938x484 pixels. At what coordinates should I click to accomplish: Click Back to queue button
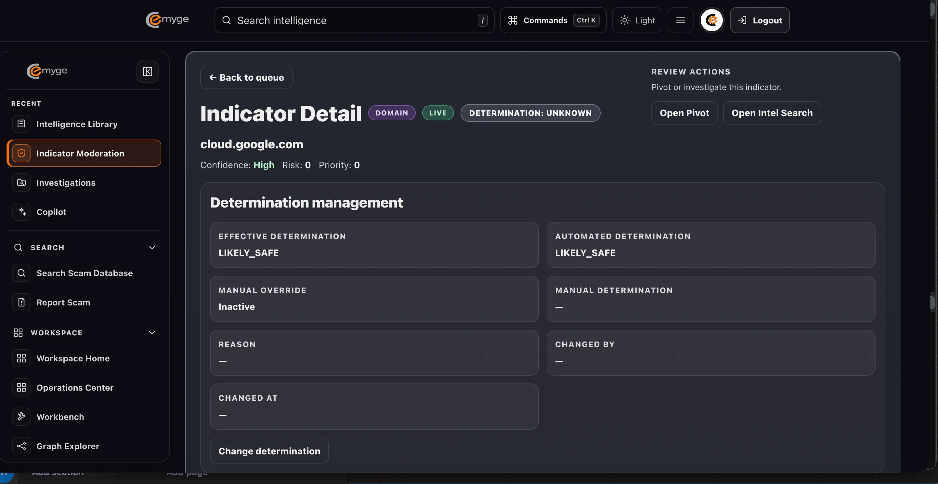pos(246,77)
